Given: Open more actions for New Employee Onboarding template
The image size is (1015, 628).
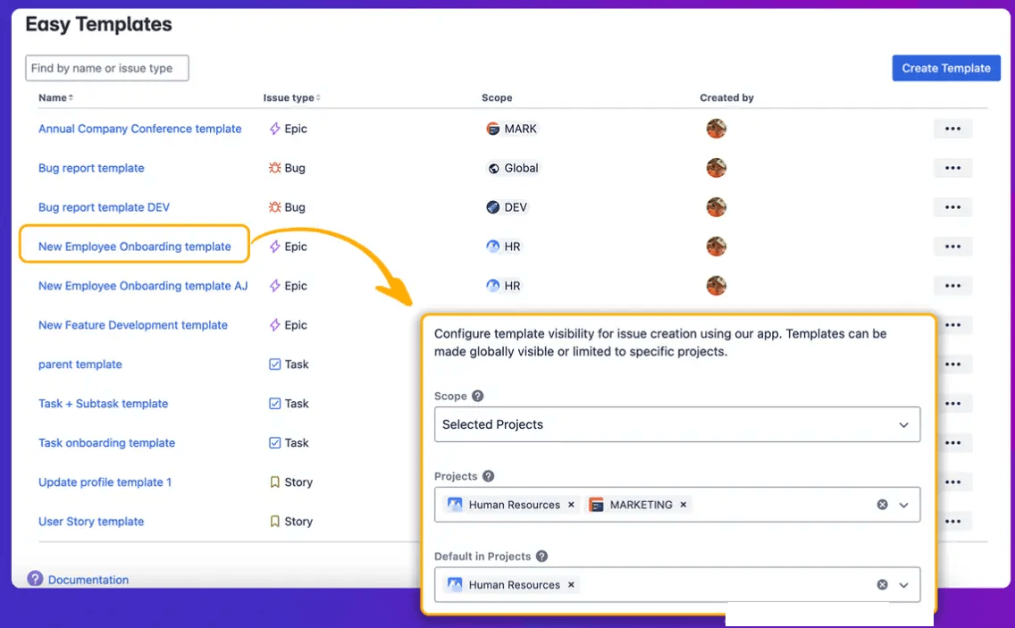Looking at the screenshot, I should [x=952, y=247].
